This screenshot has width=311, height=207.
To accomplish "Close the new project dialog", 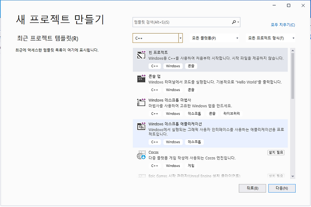I will tap(303, 5).
